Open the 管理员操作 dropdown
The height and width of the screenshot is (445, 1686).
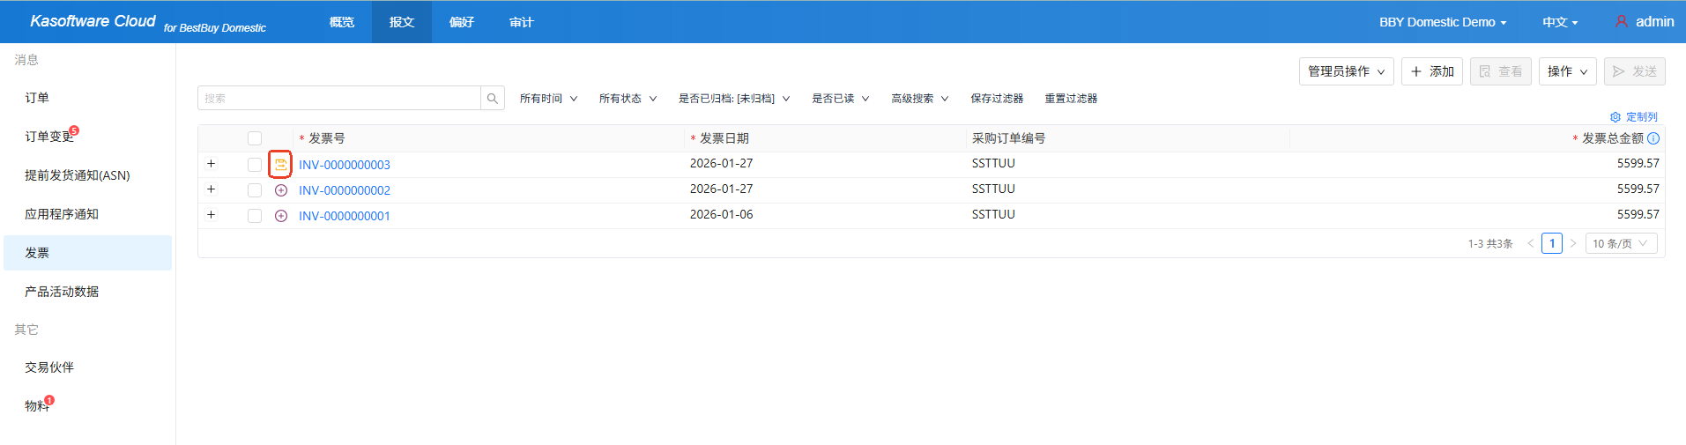point(1346,71)
